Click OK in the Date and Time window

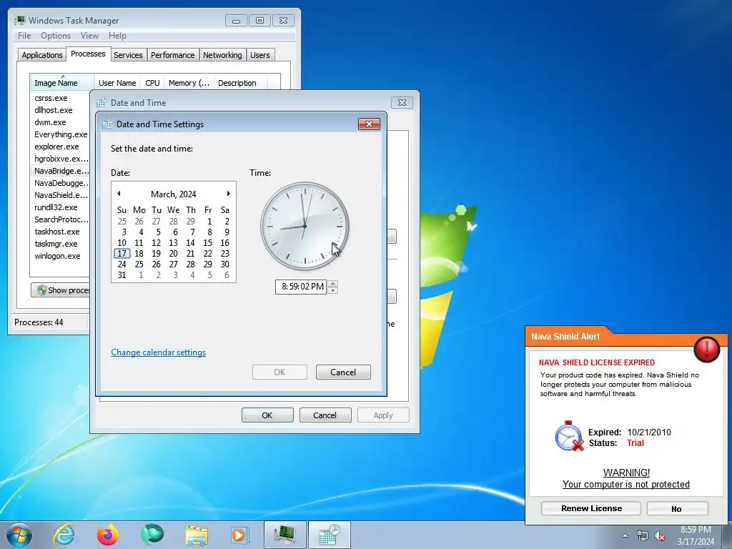point(267,415)
